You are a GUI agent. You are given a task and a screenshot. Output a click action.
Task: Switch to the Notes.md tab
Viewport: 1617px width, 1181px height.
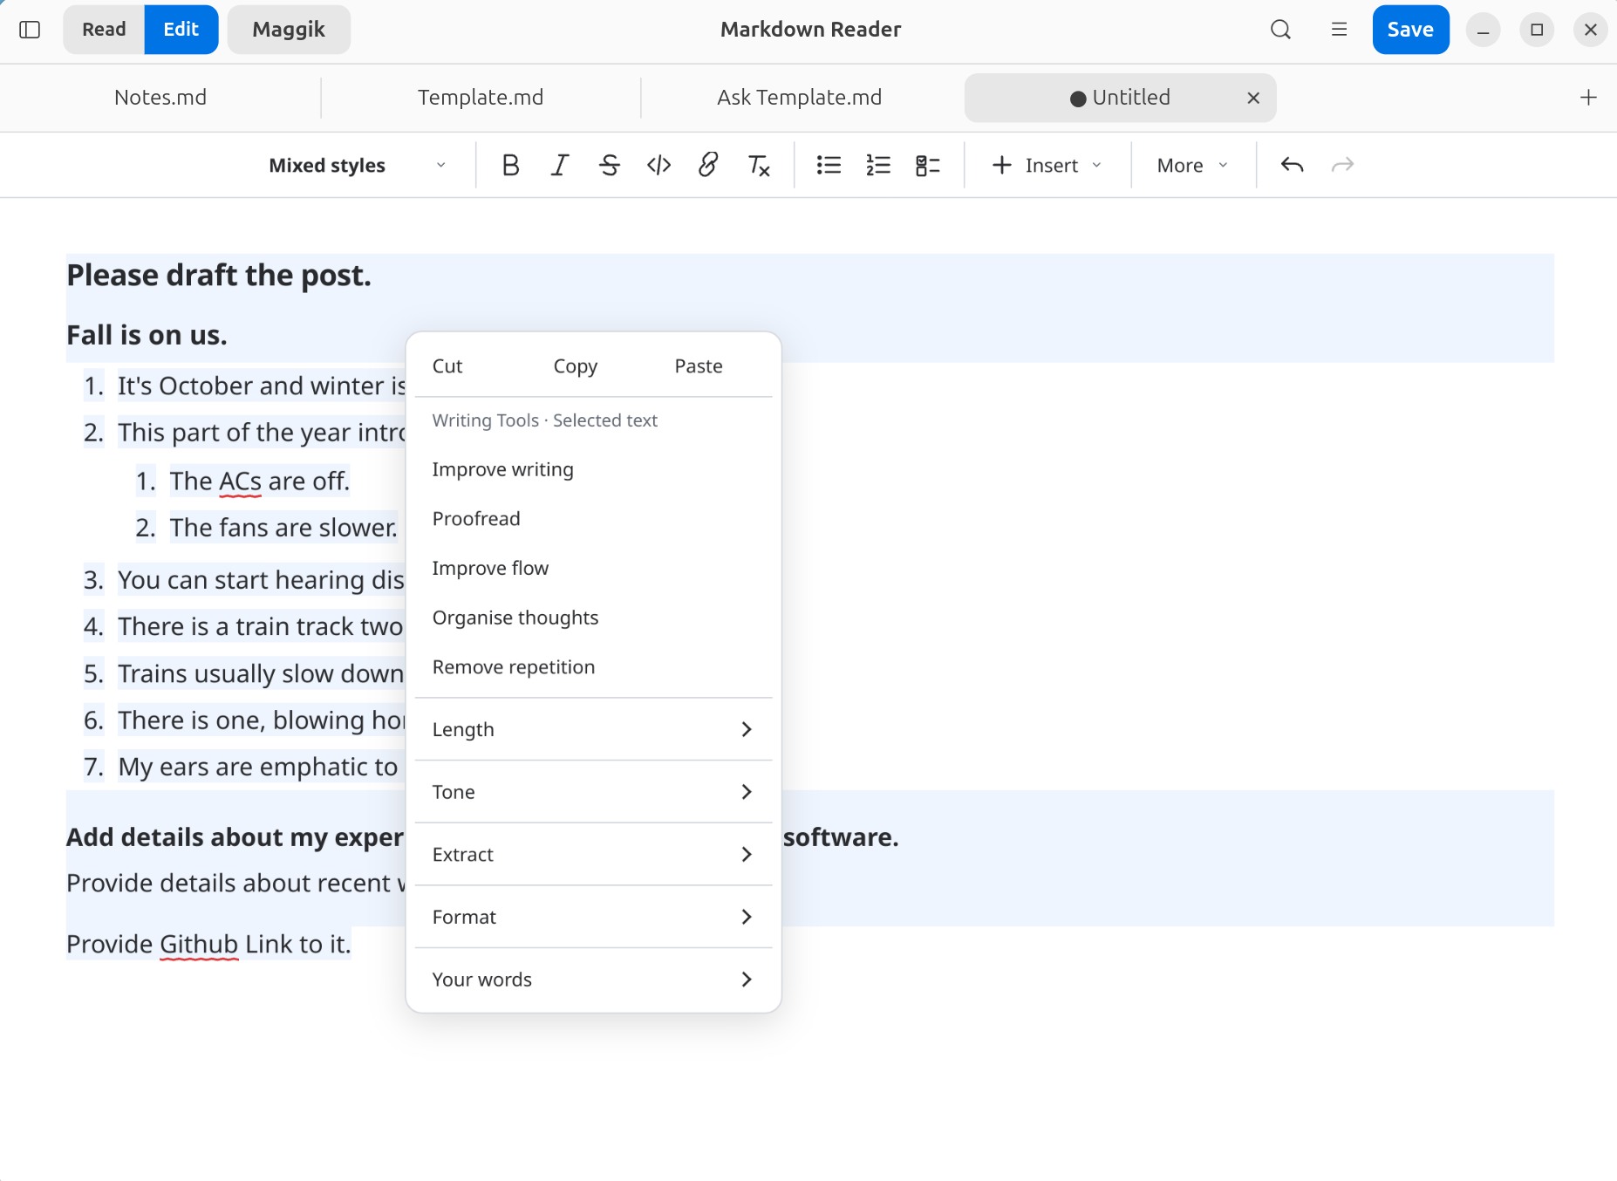click(x=160, y=97)
